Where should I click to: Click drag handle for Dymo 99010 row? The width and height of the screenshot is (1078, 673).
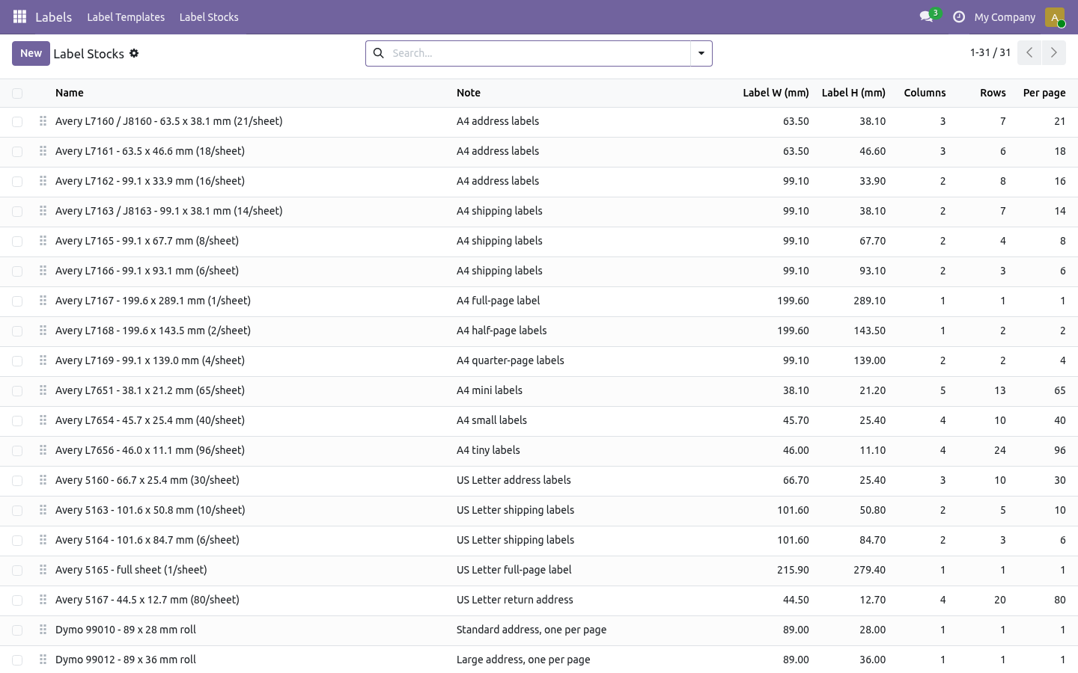click(x=43, y=630)
